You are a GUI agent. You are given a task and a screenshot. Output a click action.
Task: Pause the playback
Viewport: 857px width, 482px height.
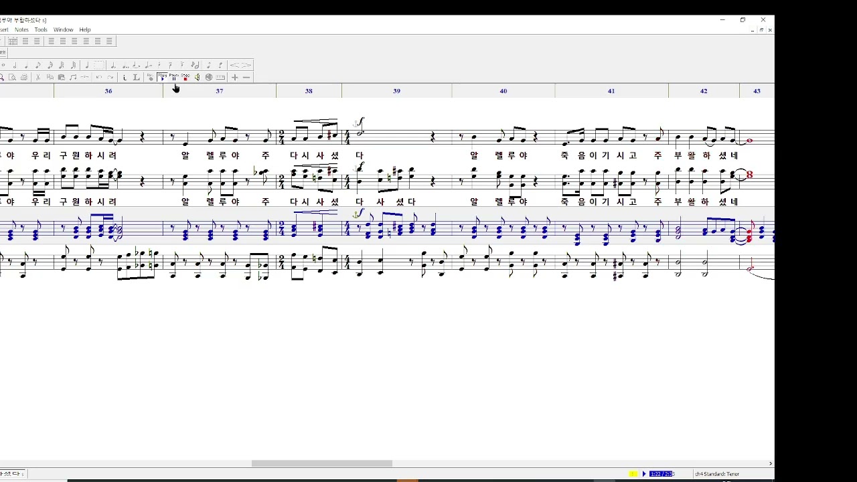[x=174, y=78]
